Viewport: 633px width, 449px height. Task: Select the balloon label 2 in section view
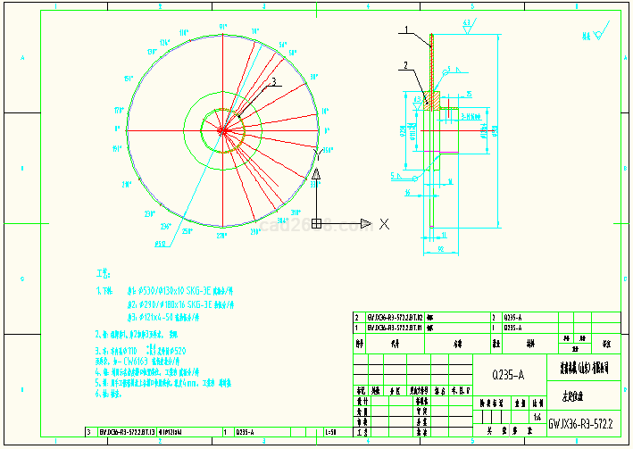tap(404, 65)
